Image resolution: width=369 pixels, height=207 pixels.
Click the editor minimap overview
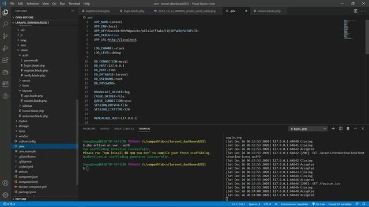pos(350,29)
